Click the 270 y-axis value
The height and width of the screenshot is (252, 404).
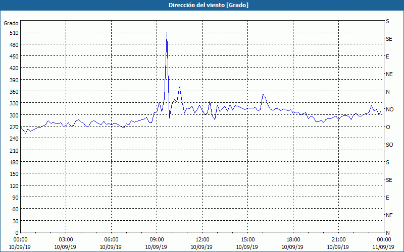coord(14,127)
